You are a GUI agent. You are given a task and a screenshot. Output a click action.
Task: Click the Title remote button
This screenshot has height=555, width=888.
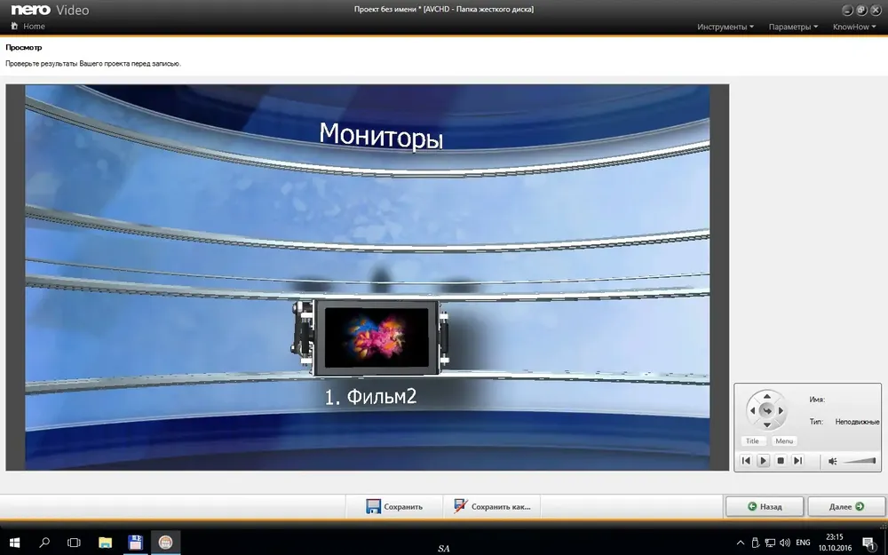click(x=753, y=440)
